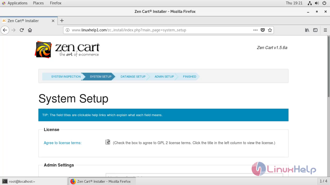
Task: Go to the Firefox home page
Action: 30,30
